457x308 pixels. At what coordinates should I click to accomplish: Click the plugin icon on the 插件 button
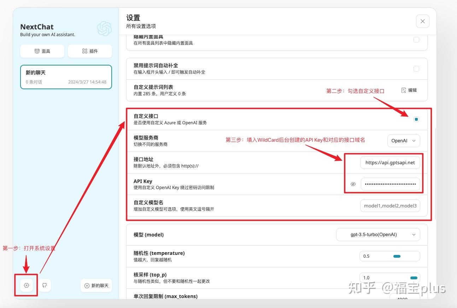tap(84, 51)
